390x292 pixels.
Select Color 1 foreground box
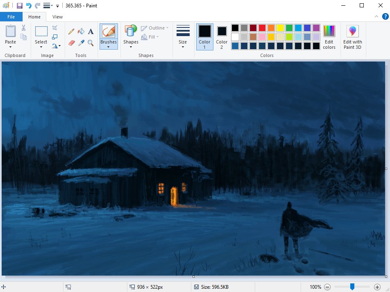204,37
